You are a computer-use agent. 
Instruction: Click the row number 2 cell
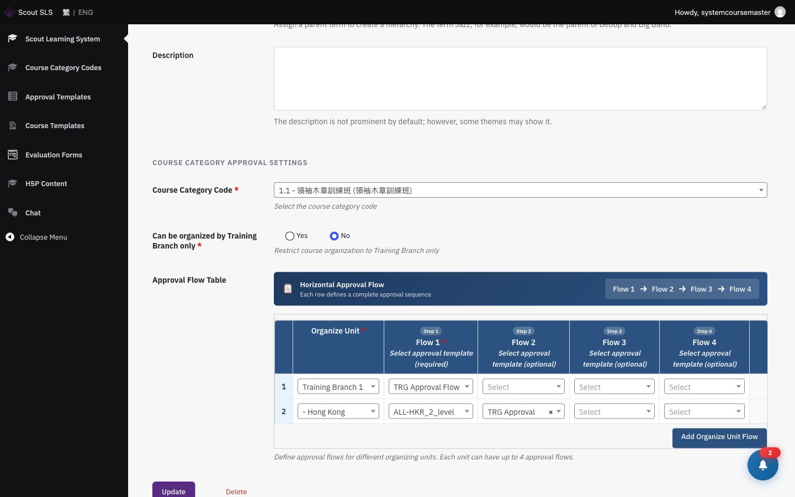(284, 411)
